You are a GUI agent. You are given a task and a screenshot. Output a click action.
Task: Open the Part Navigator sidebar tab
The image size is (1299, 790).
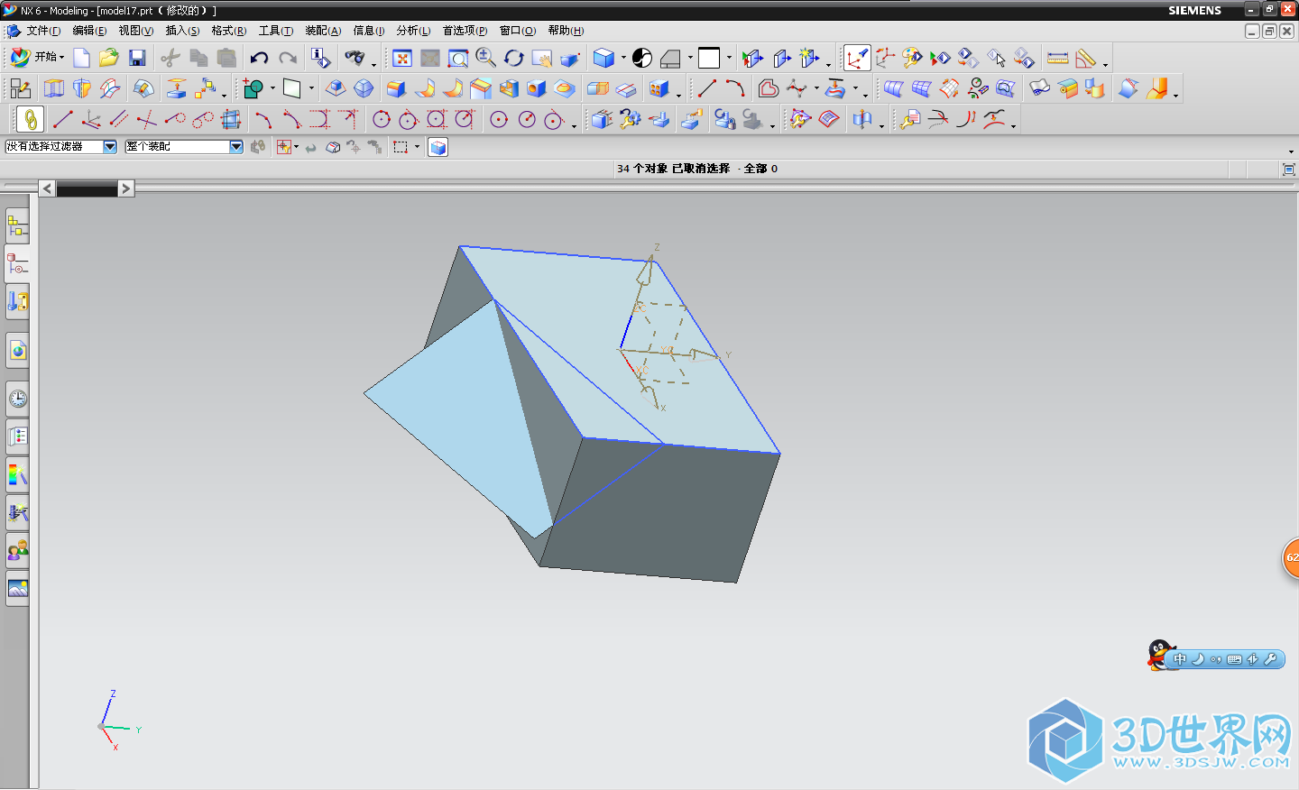click(17, 264)
